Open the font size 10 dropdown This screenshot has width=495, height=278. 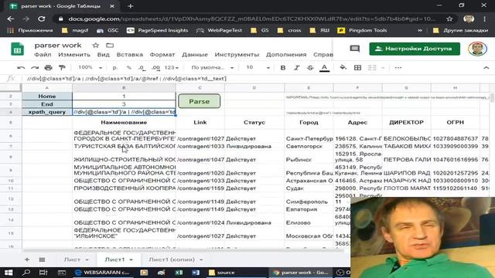click(x=258, y=68)
